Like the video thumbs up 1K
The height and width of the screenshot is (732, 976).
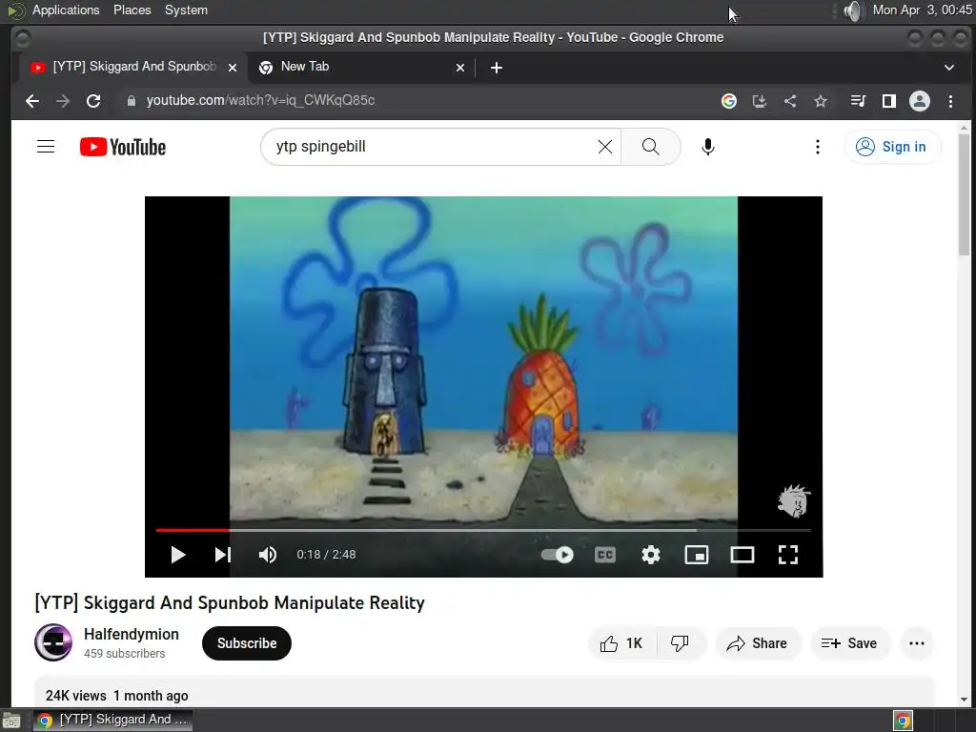pyautogui.click(x=621, y=643)
